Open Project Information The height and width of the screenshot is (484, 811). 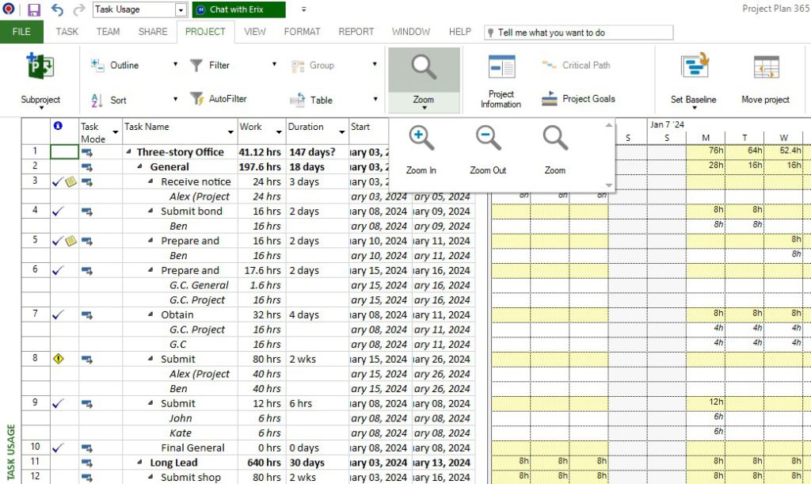(x=501, y=81)
